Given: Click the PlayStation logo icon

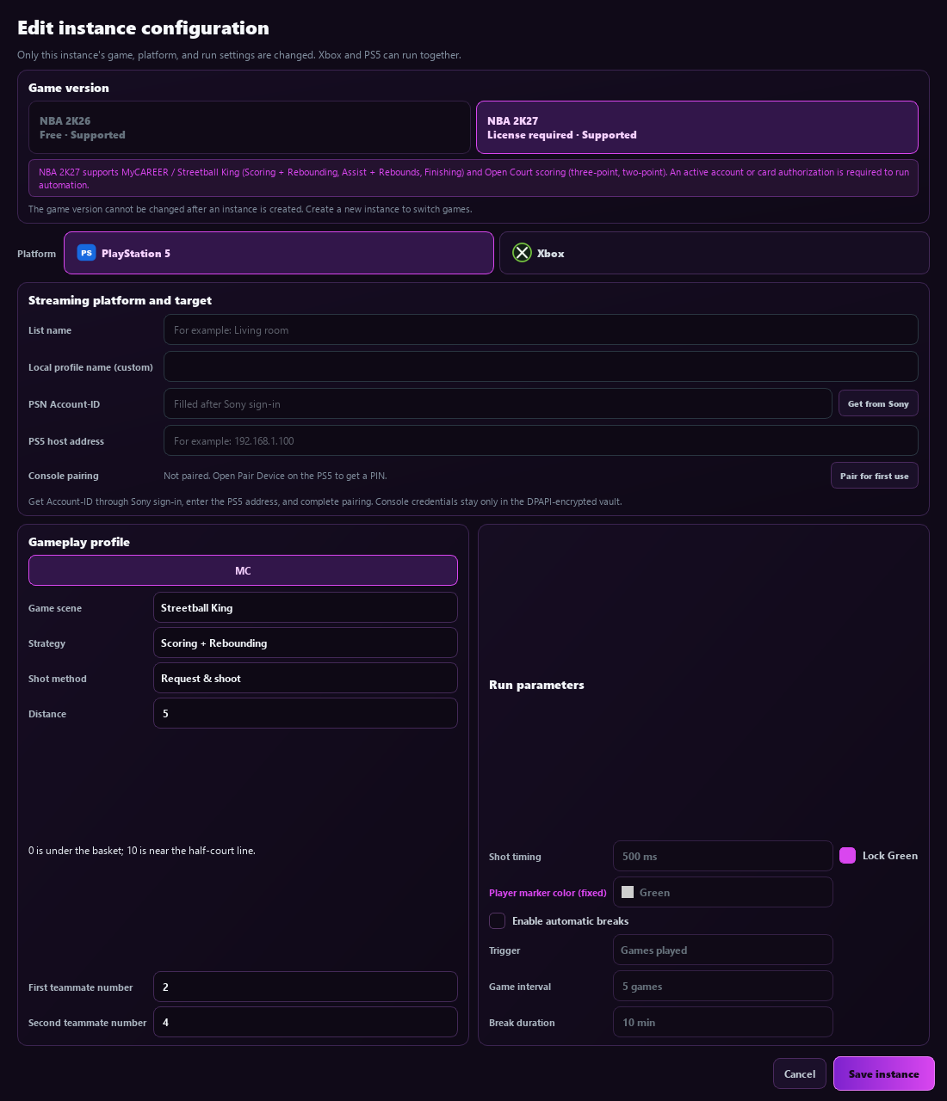Looking at the screenshot, I should tap(86, 253).
